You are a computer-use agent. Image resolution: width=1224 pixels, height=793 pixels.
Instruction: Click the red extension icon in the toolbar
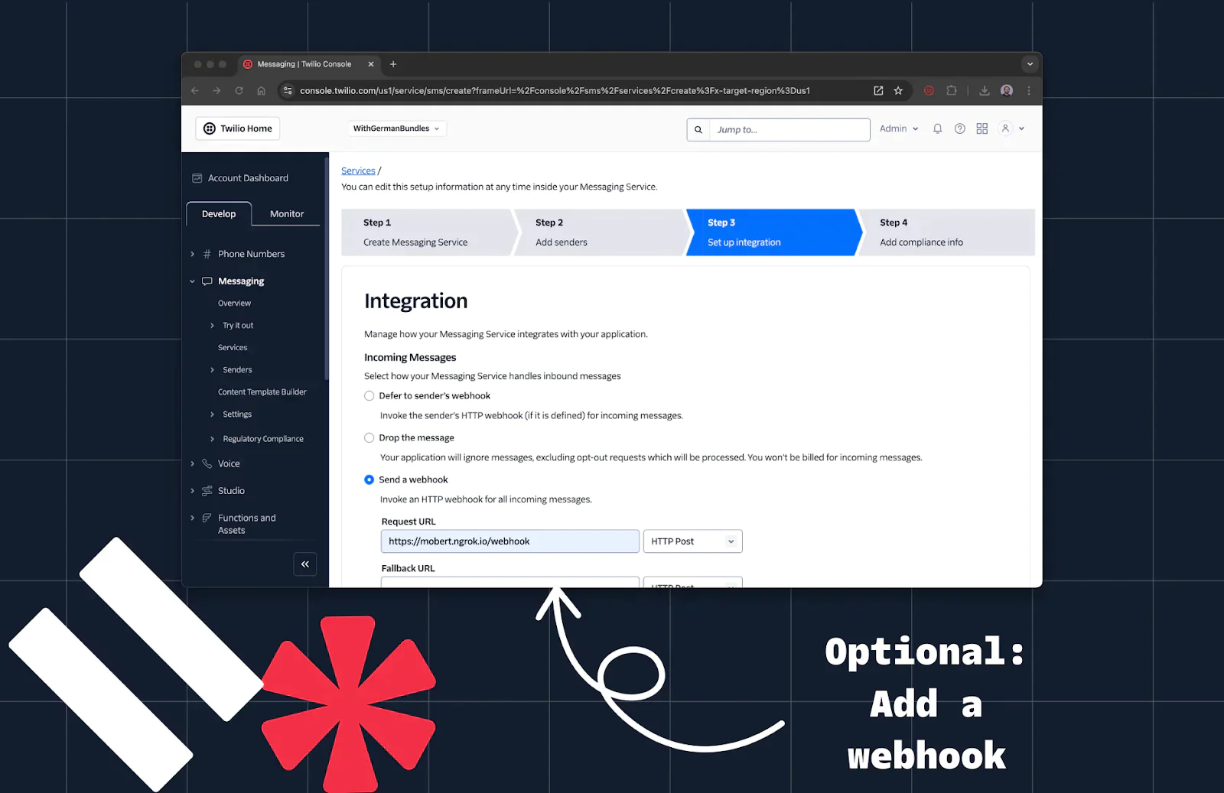click(x=929, y=90)
